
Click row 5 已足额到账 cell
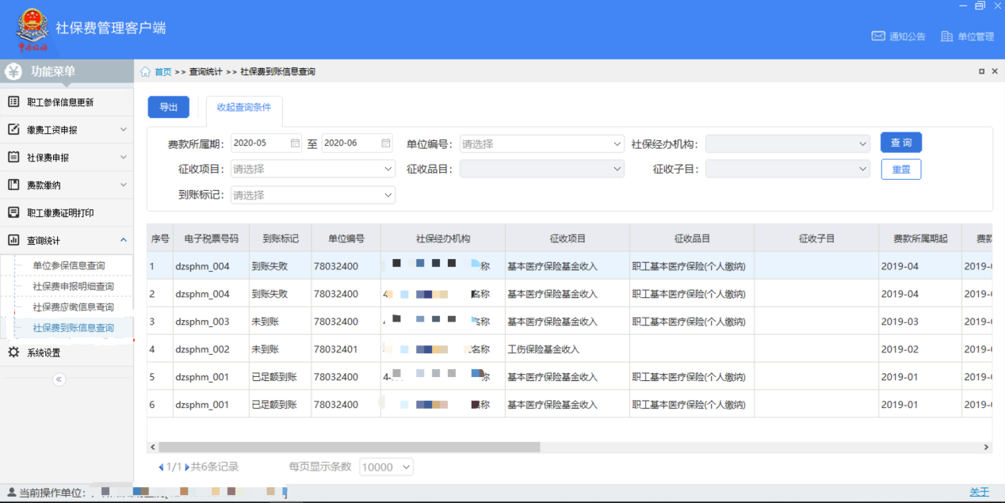click(280, 377)
